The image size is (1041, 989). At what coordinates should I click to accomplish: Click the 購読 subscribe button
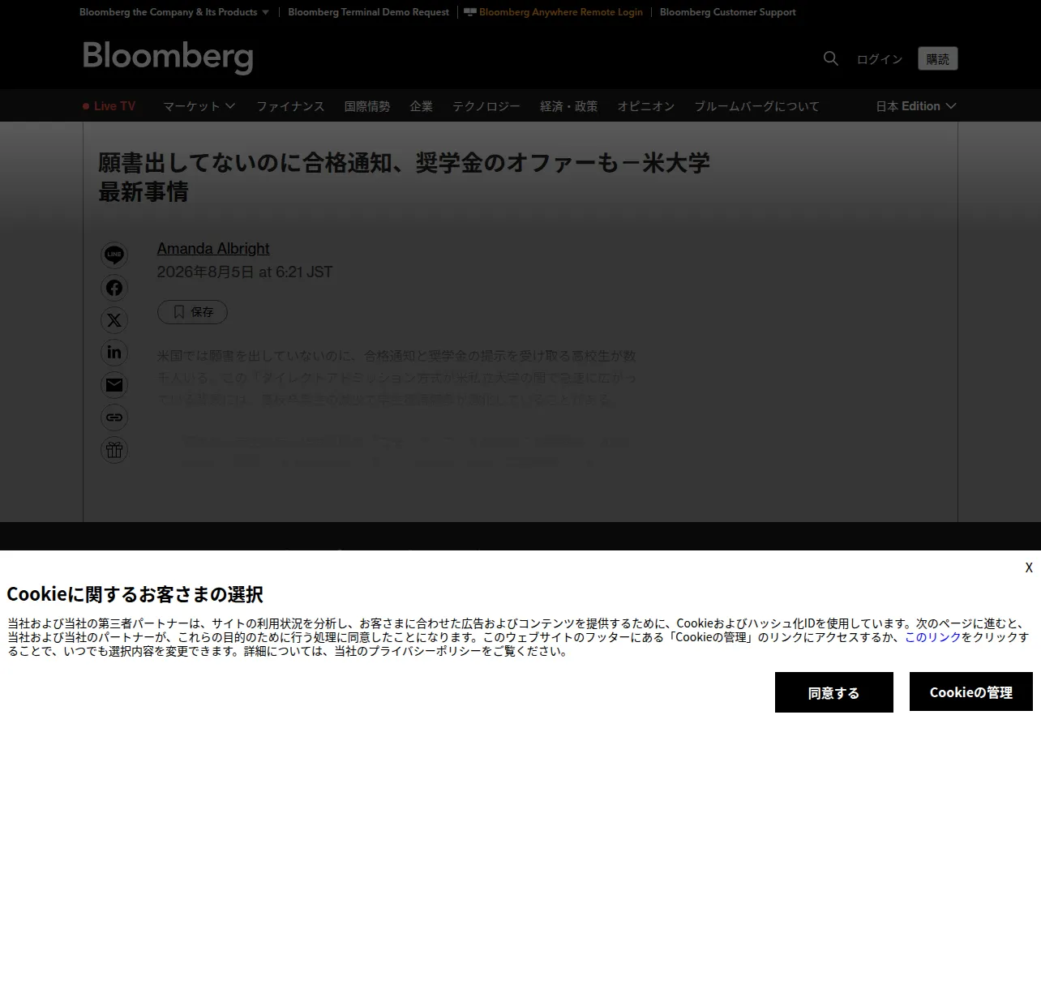tap(938, 58)
